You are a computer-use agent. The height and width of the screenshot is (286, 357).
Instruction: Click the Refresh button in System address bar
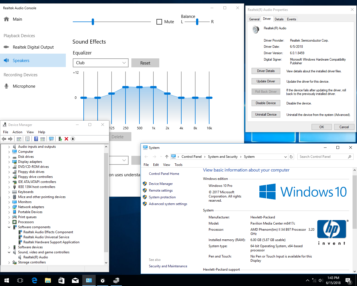pyautogui.click(x=291, y=157)
